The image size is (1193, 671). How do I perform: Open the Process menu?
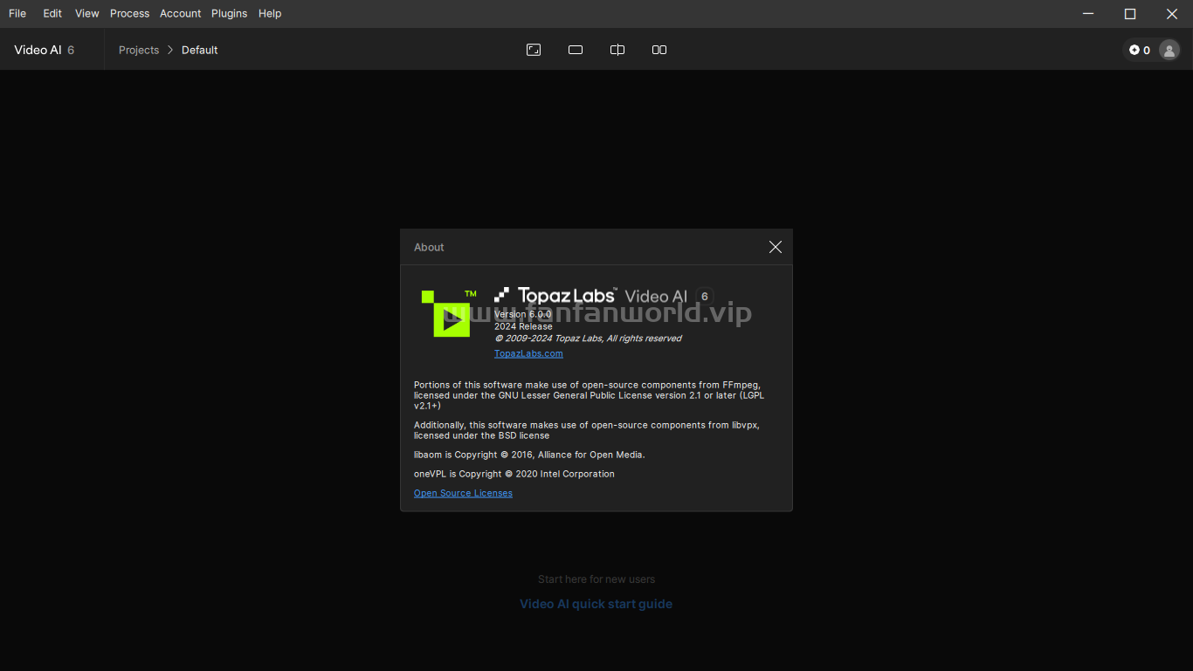129,13
